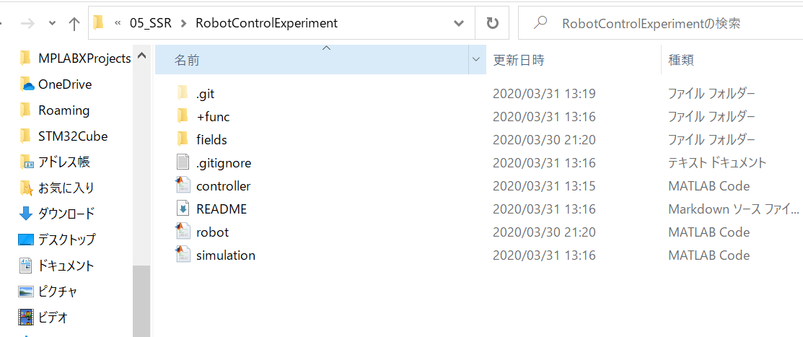The height and width of the screenshot is (337, 803).
Task: Select the controller MATLAB file icon
Action: [183, 186]
